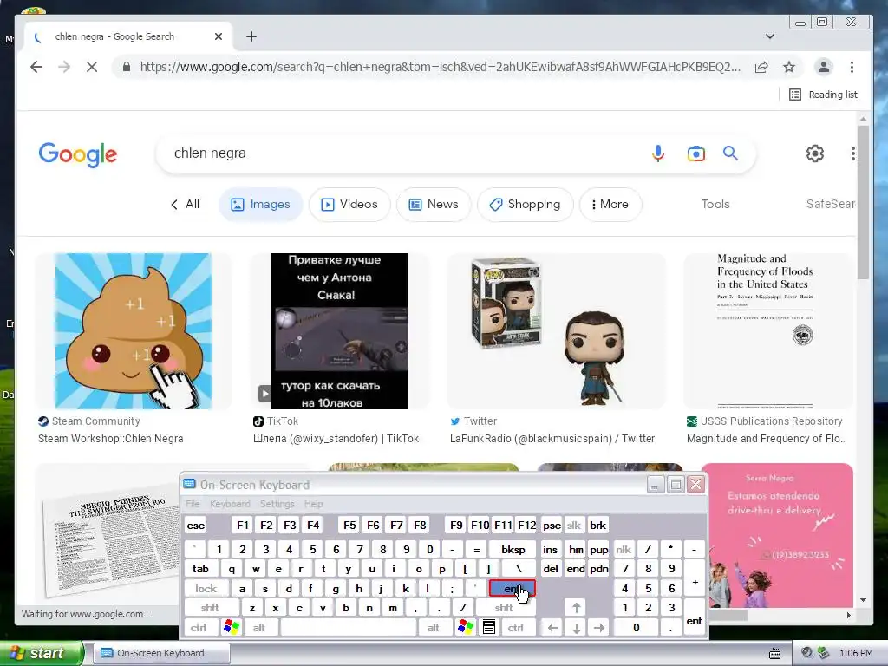This screenshot has height=666, width=888.
Task: Click the padlock site info icon
Action: (x=127, y=67)
